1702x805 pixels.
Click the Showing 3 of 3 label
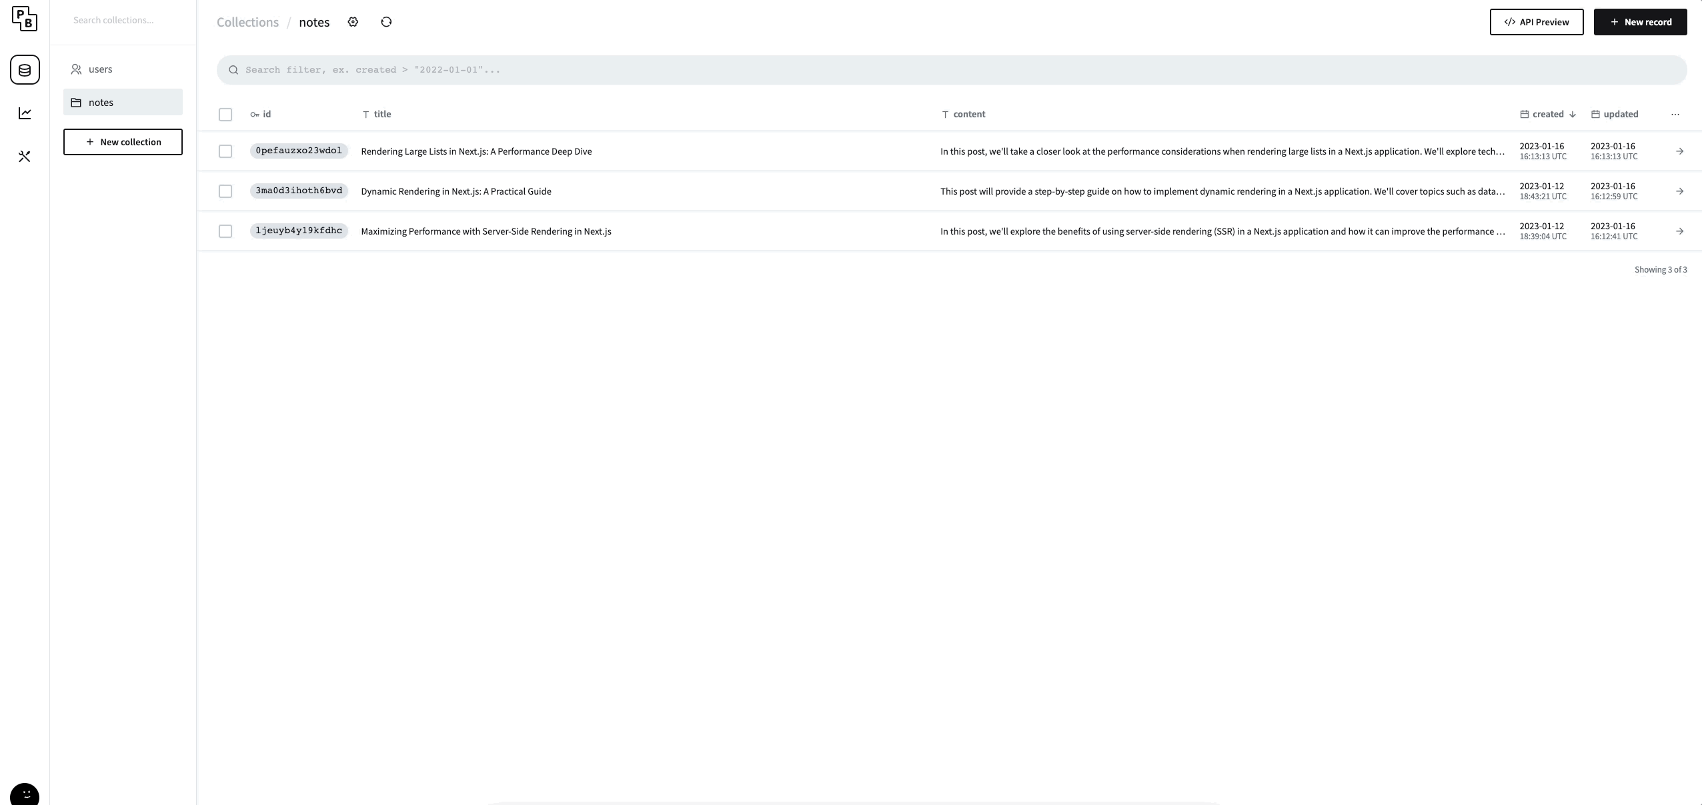1661,270
